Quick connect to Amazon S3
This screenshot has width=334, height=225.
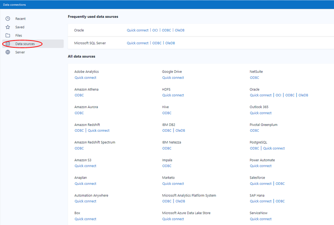(85, 166)
